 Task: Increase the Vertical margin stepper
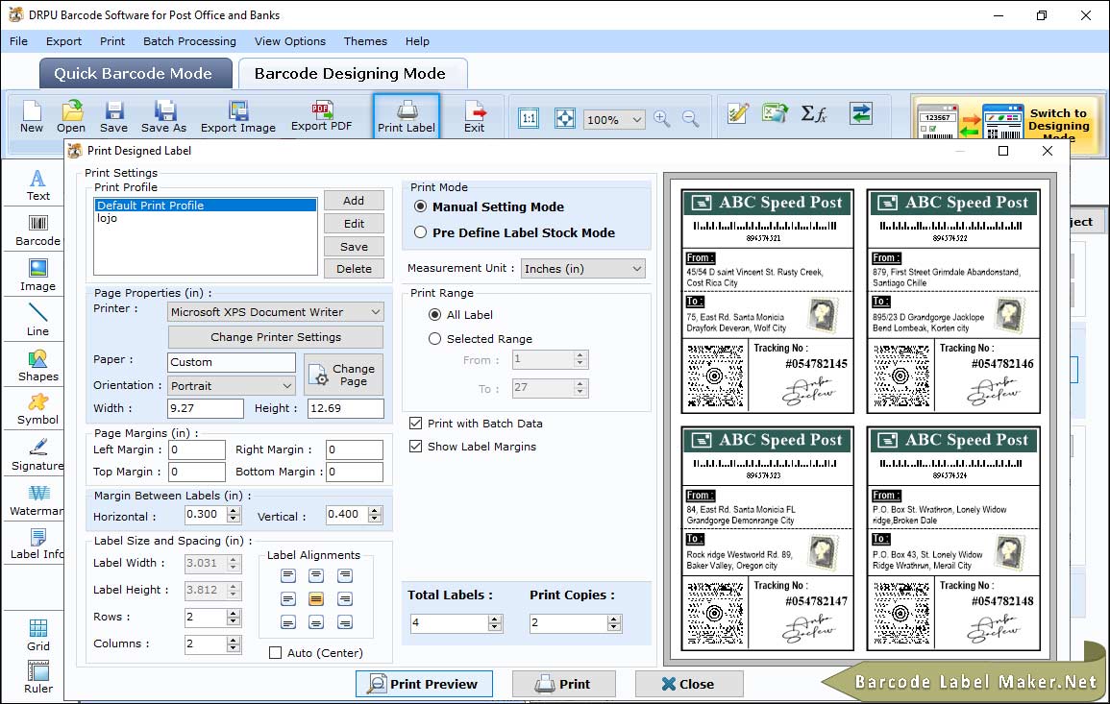[x=375, y=510]
